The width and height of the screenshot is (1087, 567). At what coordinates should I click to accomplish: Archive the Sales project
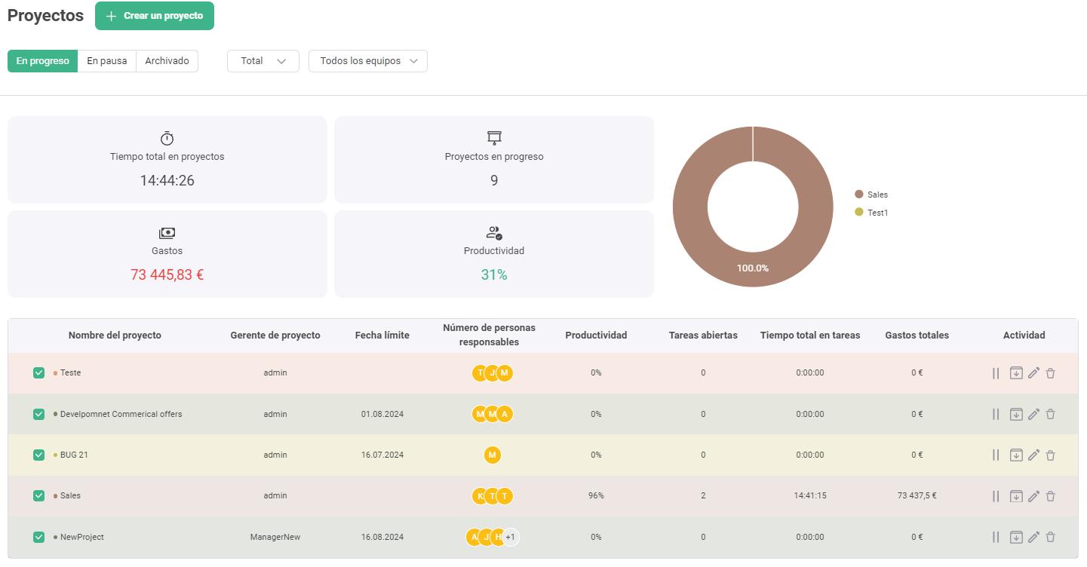[1016, 496]
